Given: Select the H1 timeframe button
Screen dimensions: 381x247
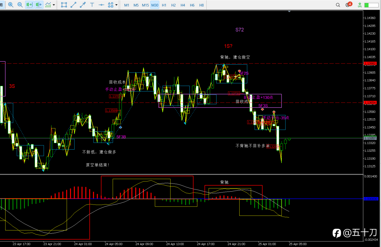Looking at the screenshot, I should pos(164,5).
